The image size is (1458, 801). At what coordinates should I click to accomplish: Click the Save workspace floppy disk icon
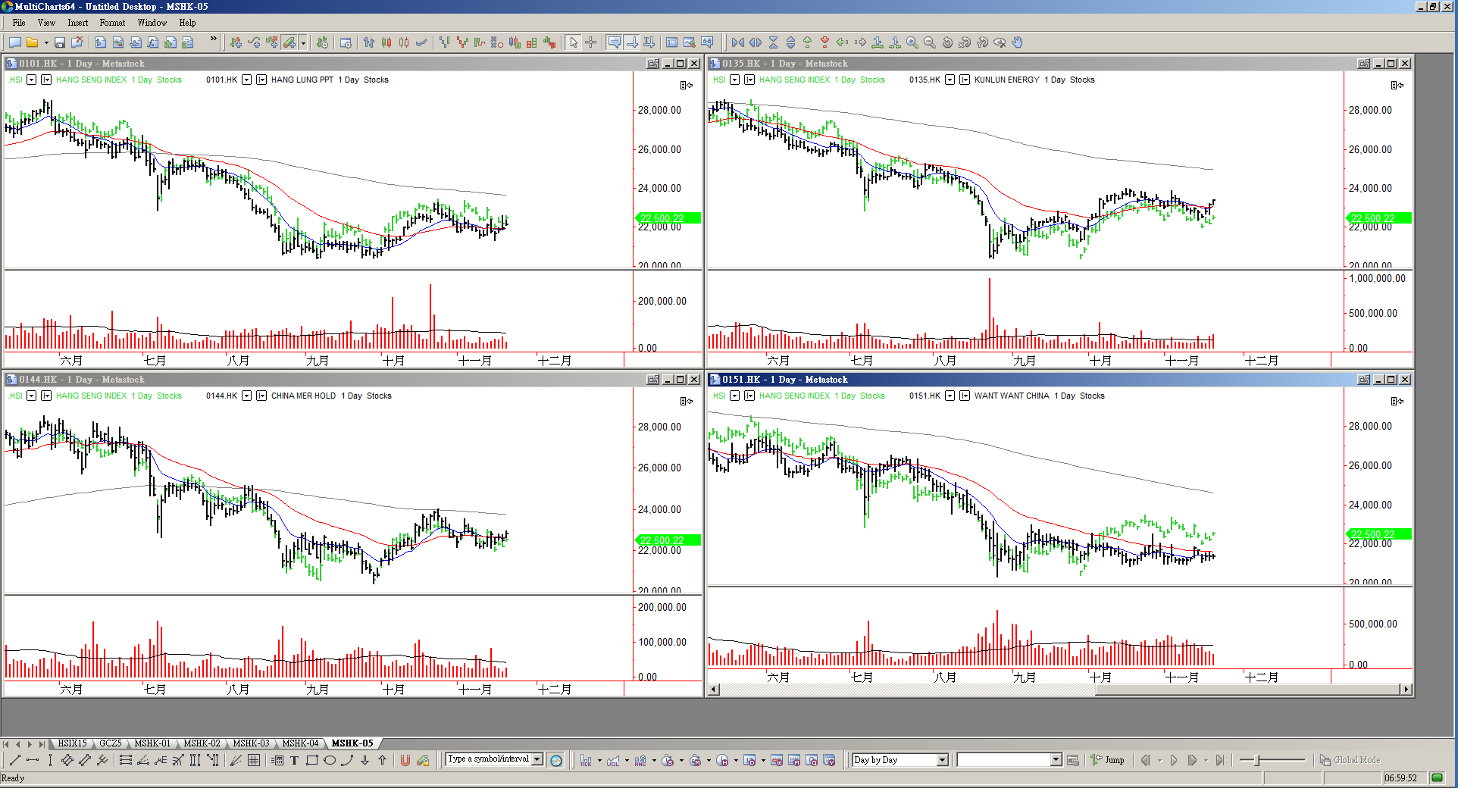pos(60,43)
